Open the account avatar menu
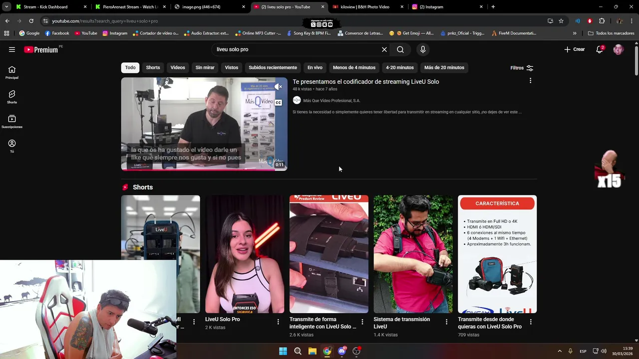The height and width of the screenshot is (359, 639). click(x=619, y=49)
